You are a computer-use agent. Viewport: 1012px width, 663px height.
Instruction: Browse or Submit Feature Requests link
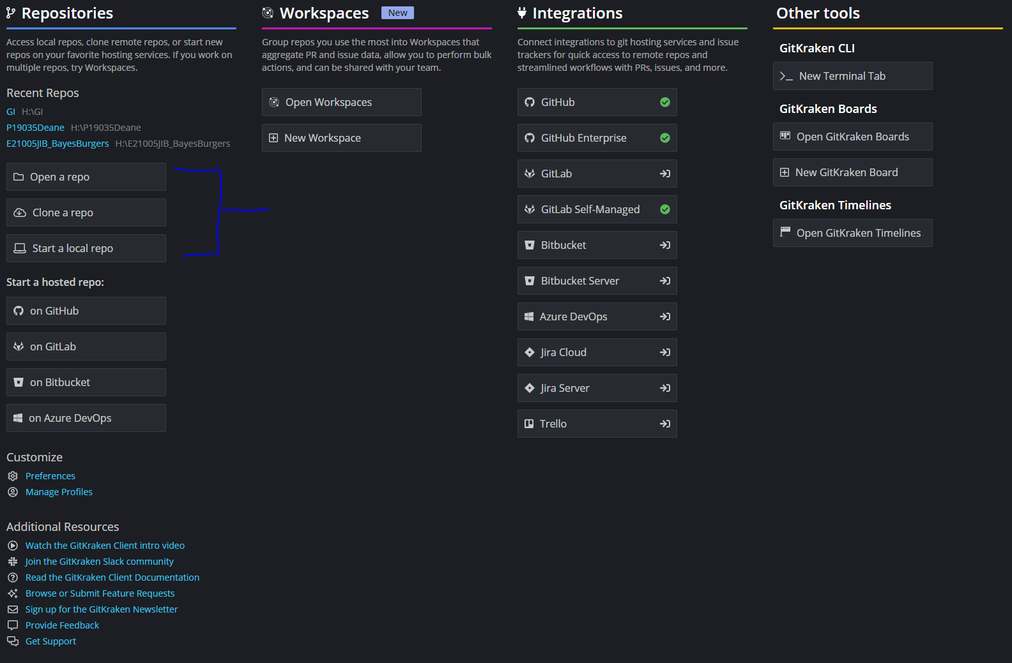click(100, 593)
